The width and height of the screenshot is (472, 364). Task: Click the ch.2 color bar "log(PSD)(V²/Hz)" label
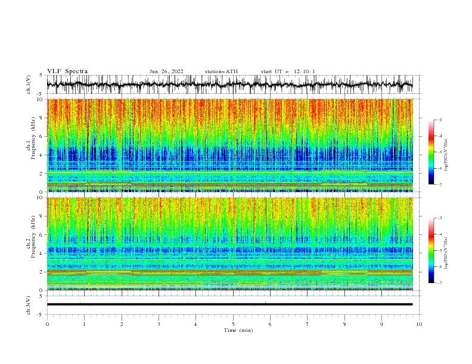pos(446,253)
